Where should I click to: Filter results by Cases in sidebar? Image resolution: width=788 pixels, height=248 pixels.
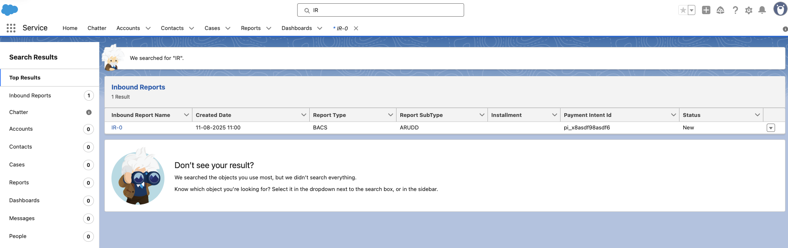pyautogui.click(x=50, y=165)
